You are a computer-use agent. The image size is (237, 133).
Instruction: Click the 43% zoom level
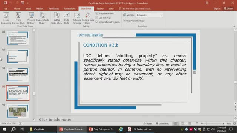(x=229, y=123)
